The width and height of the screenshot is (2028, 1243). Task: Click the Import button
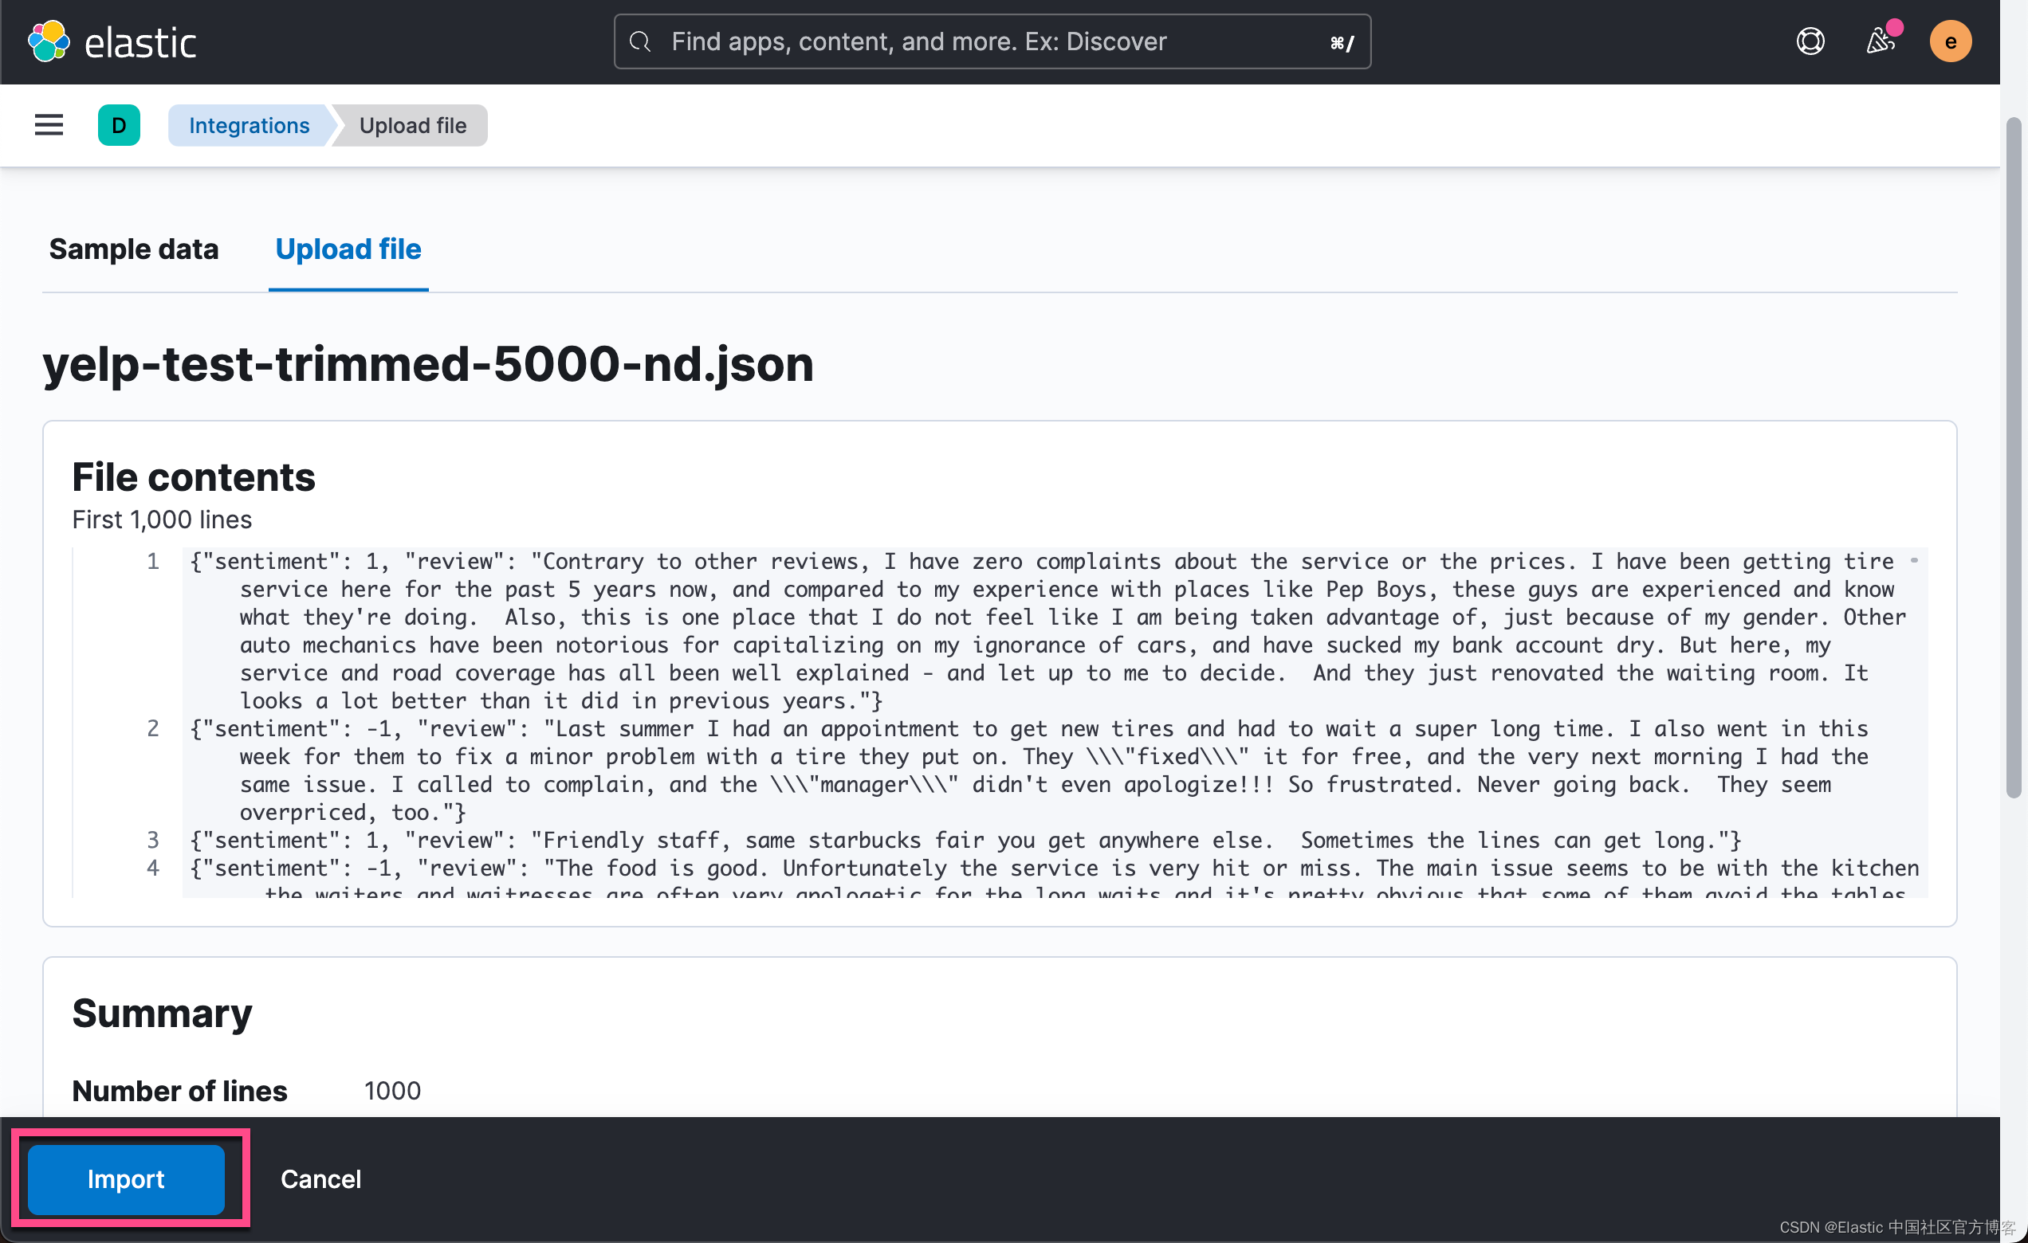(127, 1178)
